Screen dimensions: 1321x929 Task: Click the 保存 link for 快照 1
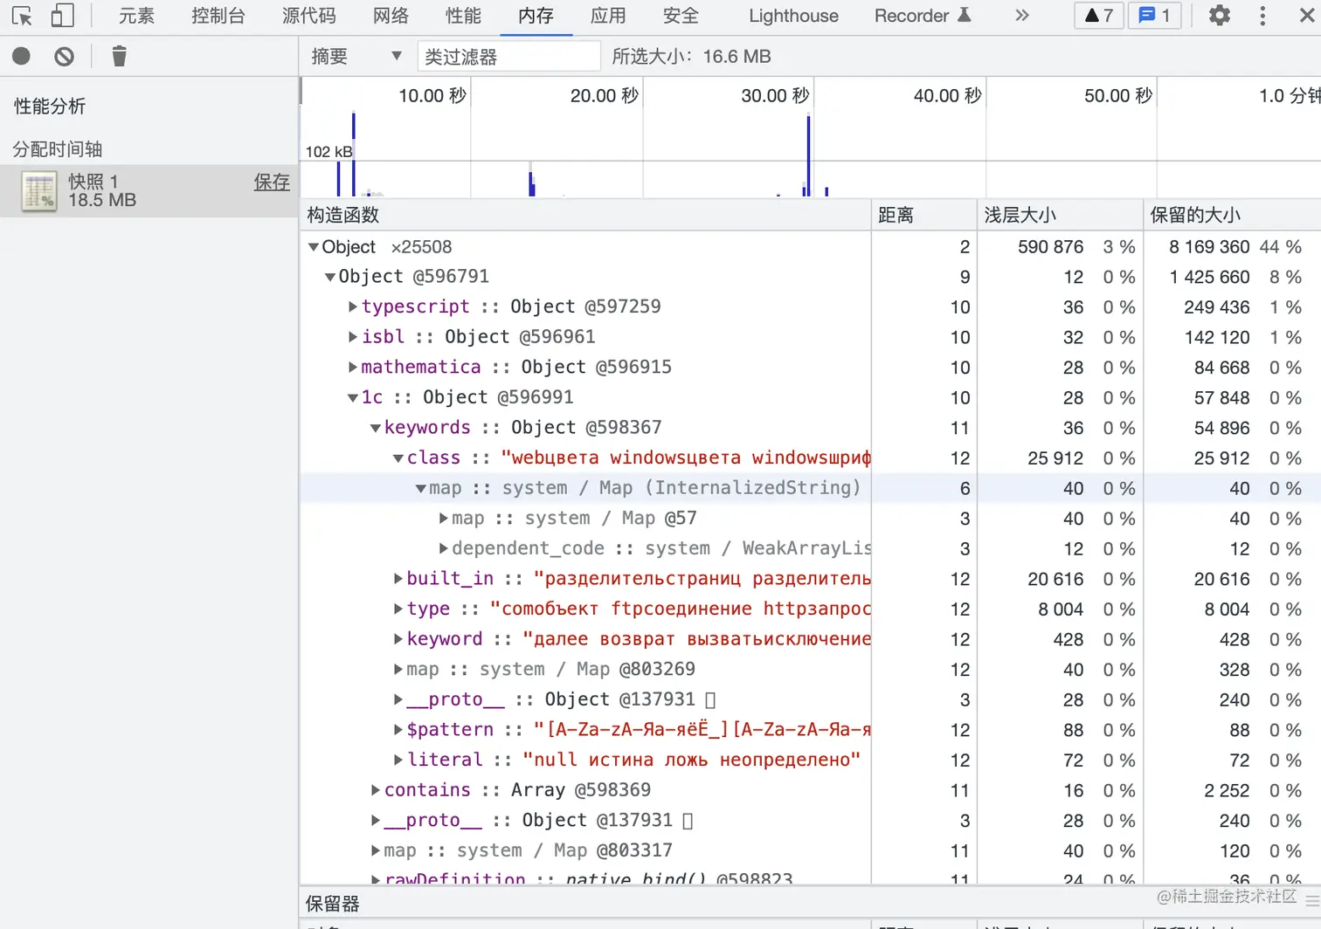[x=272, y=182]
